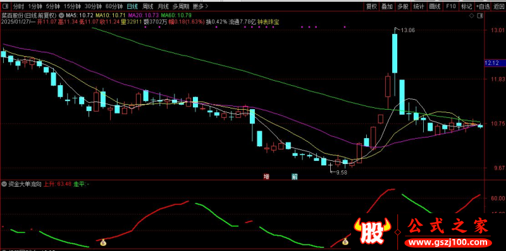Open the 资金大单流向 indicator dropdown icon
The image size is (506, 251).
coord(4,184)
